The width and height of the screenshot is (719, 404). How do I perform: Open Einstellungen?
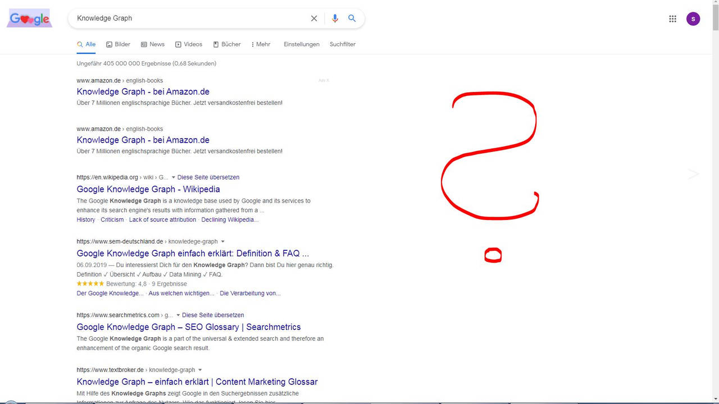coord(302,44)
